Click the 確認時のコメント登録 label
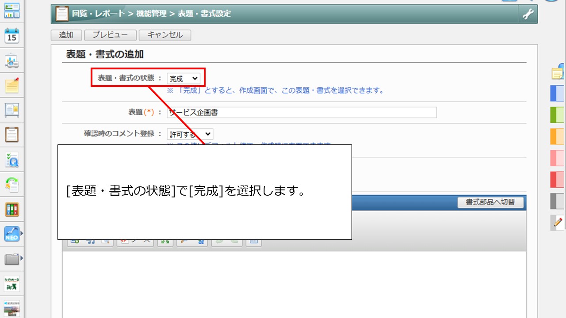Viewport: 566px width, 318px height. pyautogui.click(x=119, y=133)
